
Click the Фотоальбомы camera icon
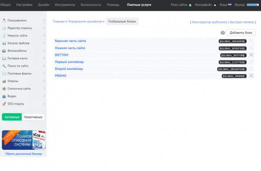(x=4, y=51)
